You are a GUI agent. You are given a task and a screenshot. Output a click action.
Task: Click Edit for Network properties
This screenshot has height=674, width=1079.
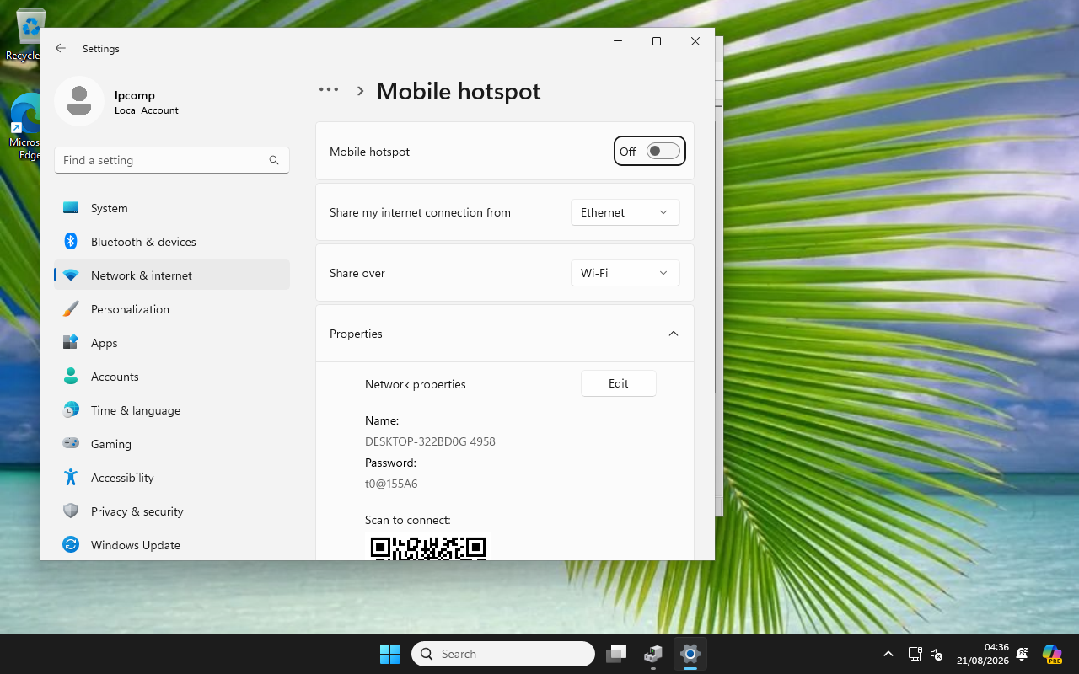[619, 383]
